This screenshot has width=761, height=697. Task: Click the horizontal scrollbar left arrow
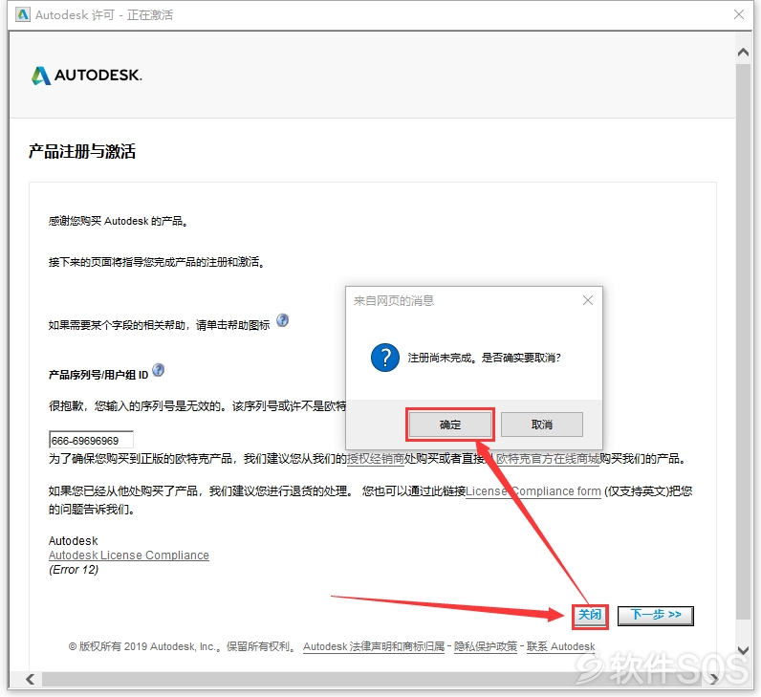tap(30, 679)
